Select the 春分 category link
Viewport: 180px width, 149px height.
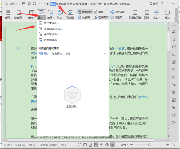pyautogui.click(x=68, y=53)
